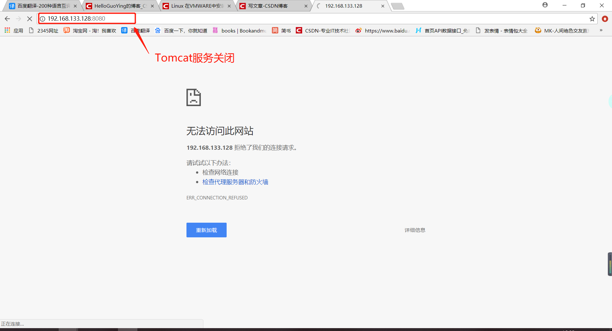612x331 pixels.
Task: Click the forward navigation arrow
Action: (18, 18)
